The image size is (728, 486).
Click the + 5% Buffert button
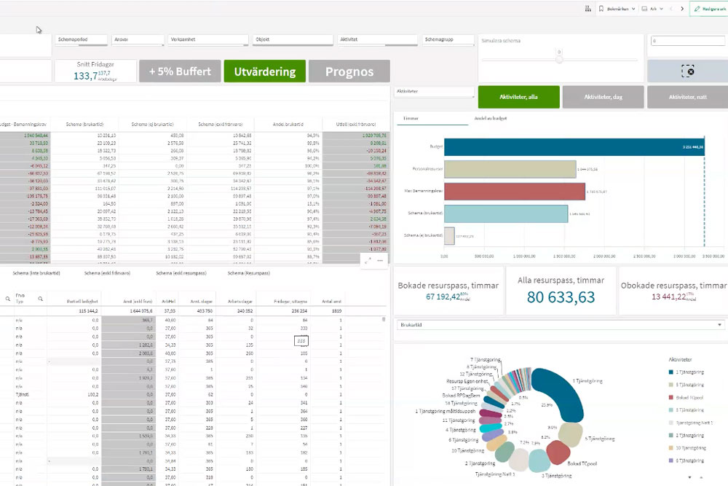coord(180,71)
